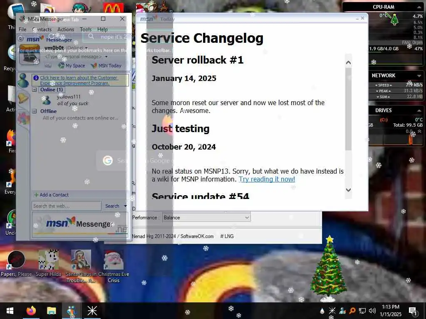This screenshot has height=319, width=426.
Task: Click the SPEED label in the NETWORK widget
Action: point(383,85)
